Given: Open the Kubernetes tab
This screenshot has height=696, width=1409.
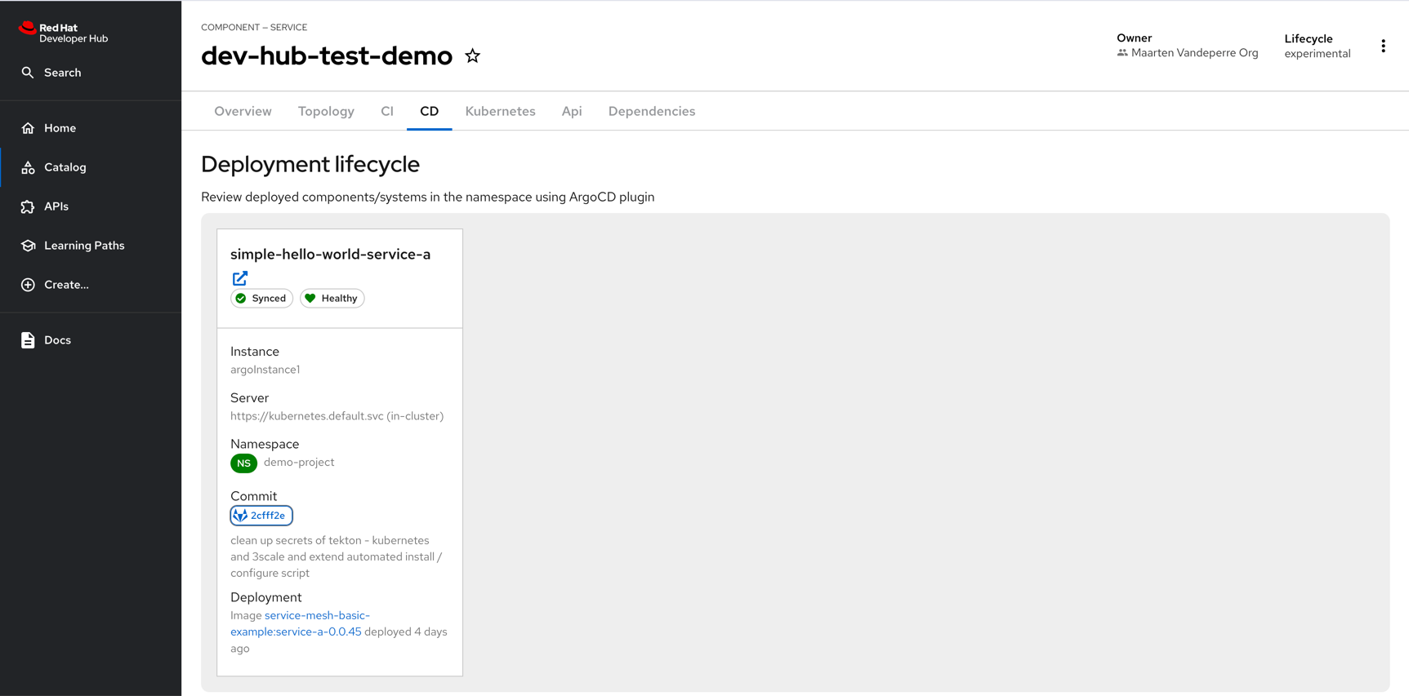Looking at the screenshot, I should tap(501, 111).
